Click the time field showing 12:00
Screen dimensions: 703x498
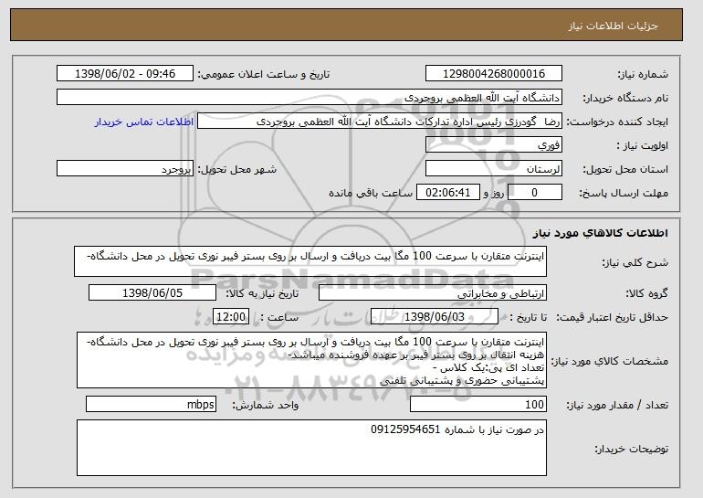click(x=230, y=317)
